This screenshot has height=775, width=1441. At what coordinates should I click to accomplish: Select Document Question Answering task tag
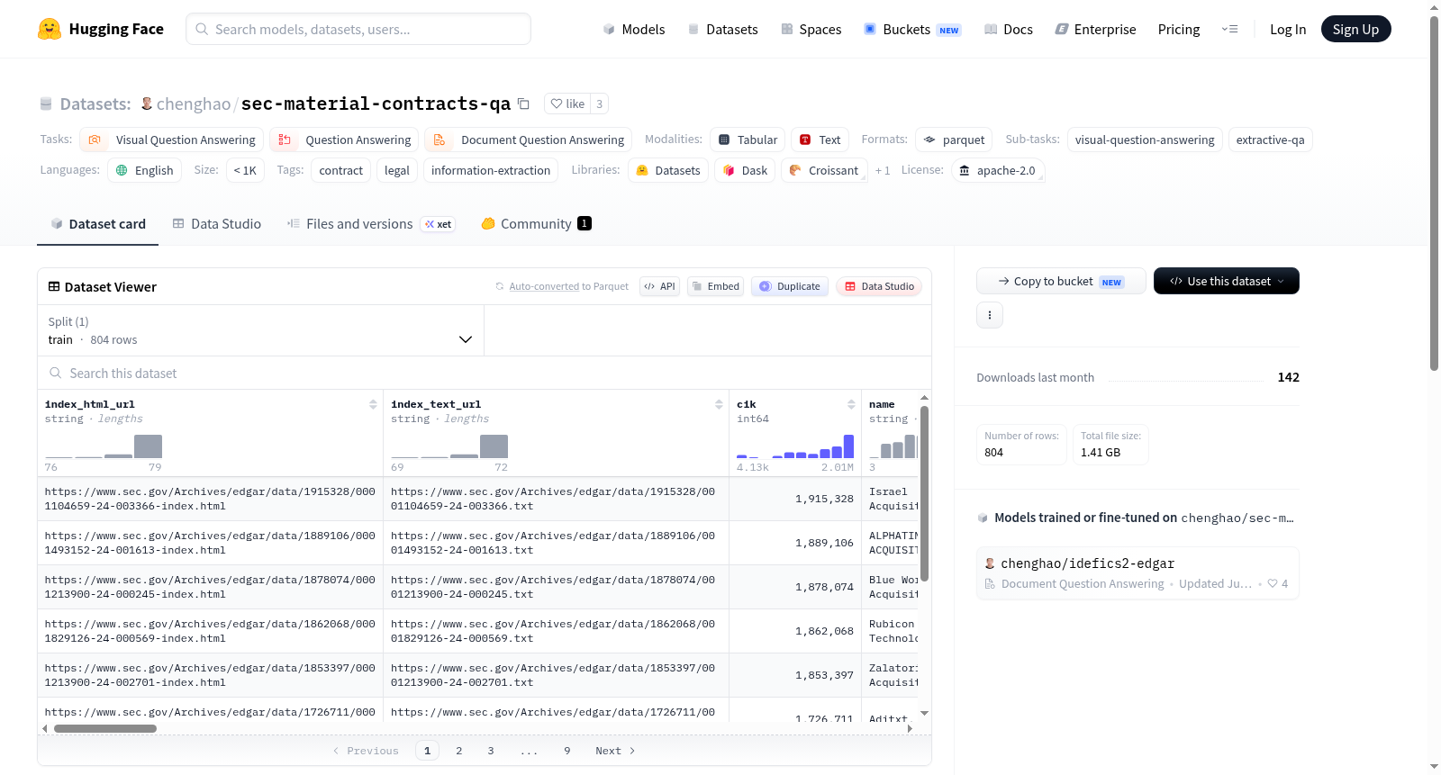529,140
